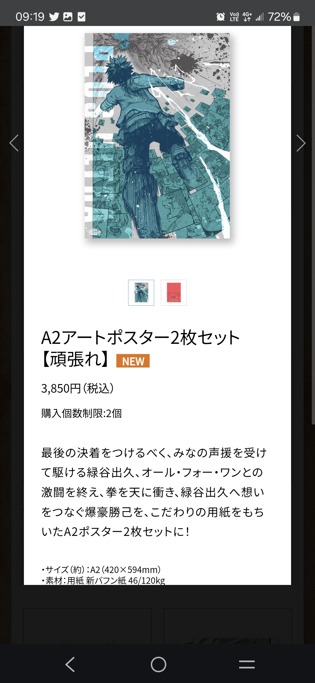Tap the alarm clock status icon
The height and width of the screenshot is (683, 315).
tap(221, 17)
